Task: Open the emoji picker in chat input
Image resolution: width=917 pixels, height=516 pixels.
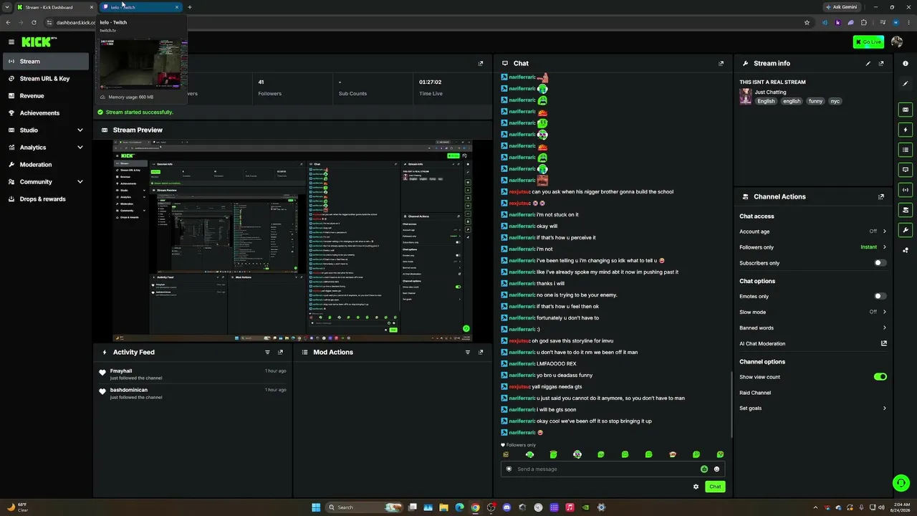Action: click(x=716, y=469)
